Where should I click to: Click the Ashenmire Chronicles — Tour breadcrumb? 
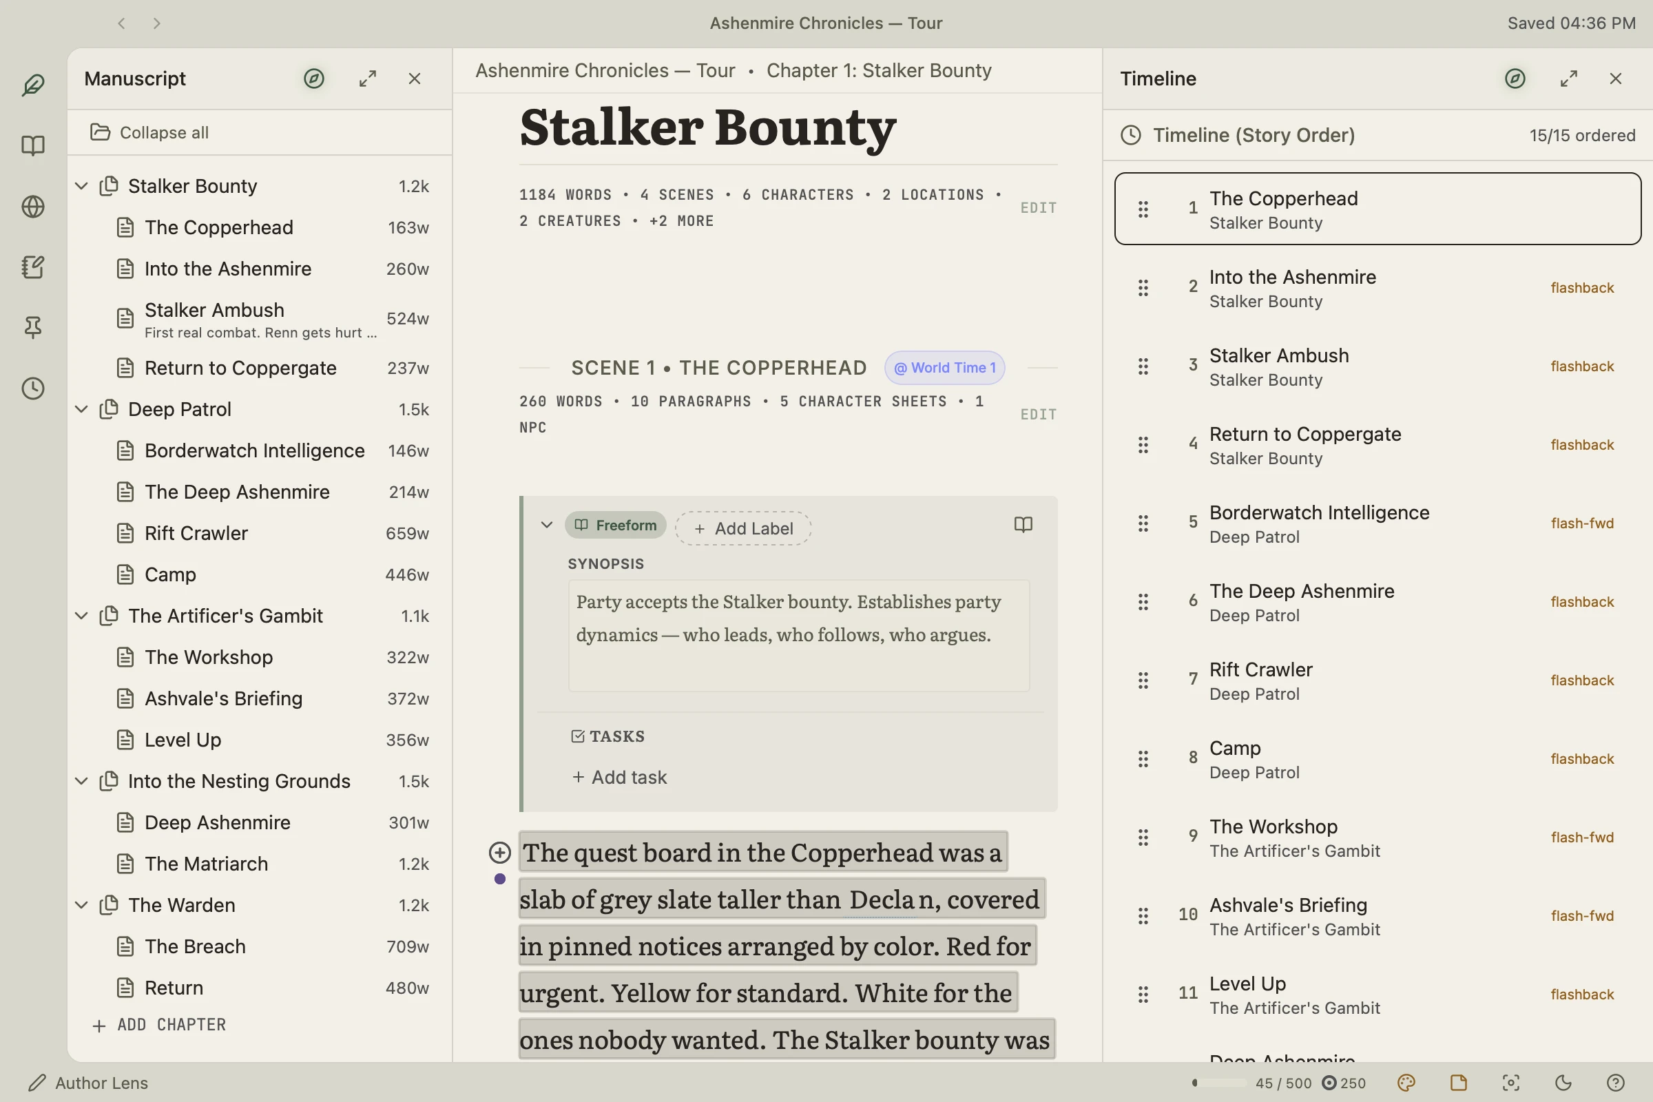(x=605, y=70)
